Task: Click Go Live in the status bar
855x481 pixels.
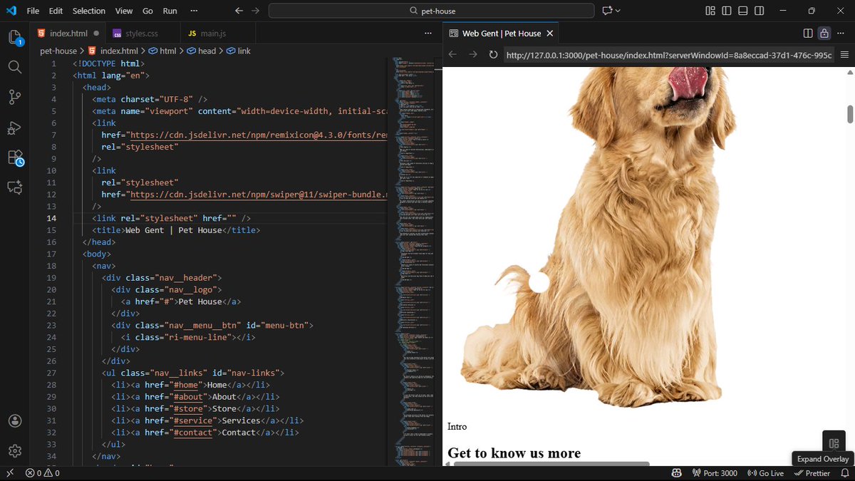Action: [765, 472]
